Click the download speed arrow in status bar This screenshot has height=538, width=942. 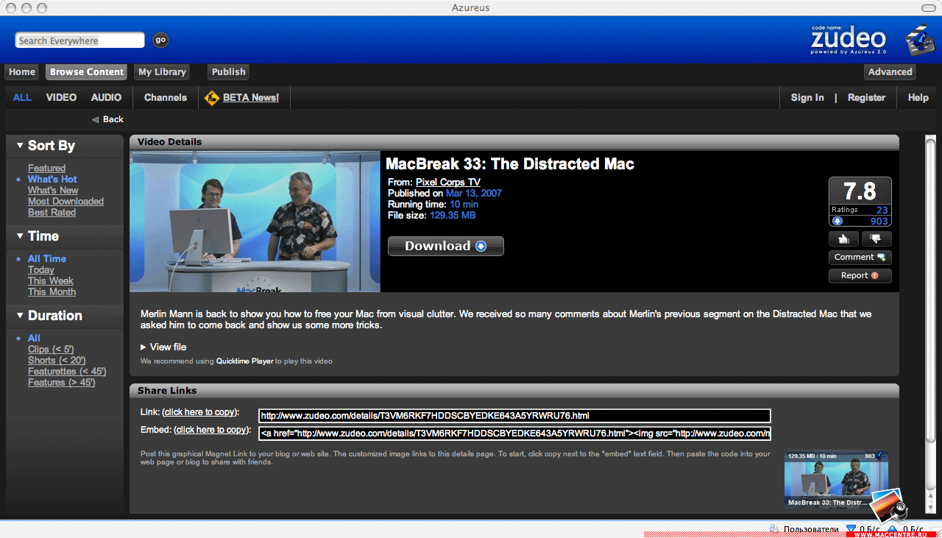(851, 528)
